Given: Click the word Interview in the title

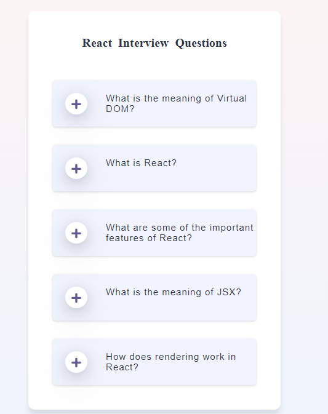Looking at the screenshot, I should pos(143,43).
